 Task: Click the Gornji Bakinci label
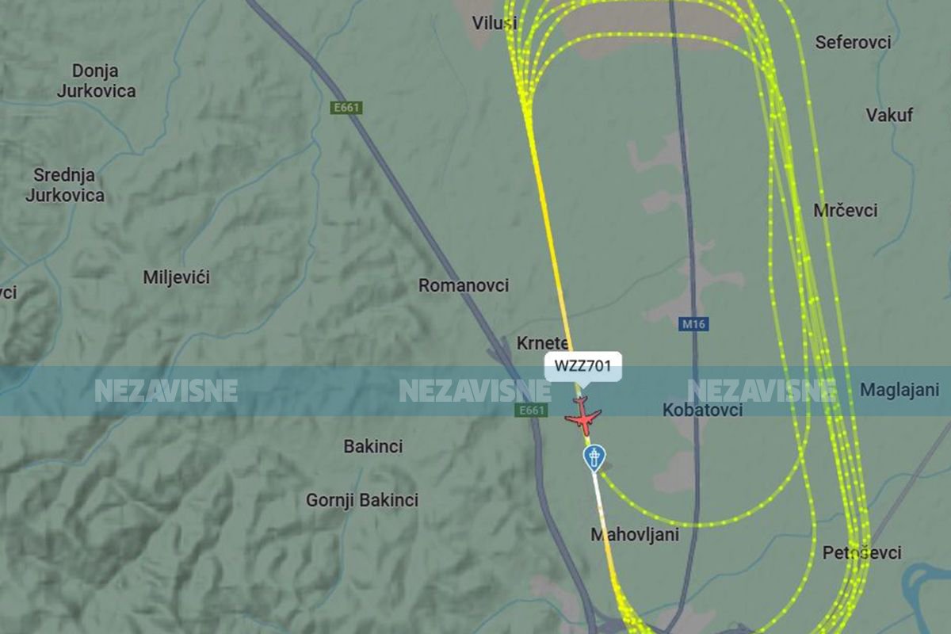pos(362,501)
